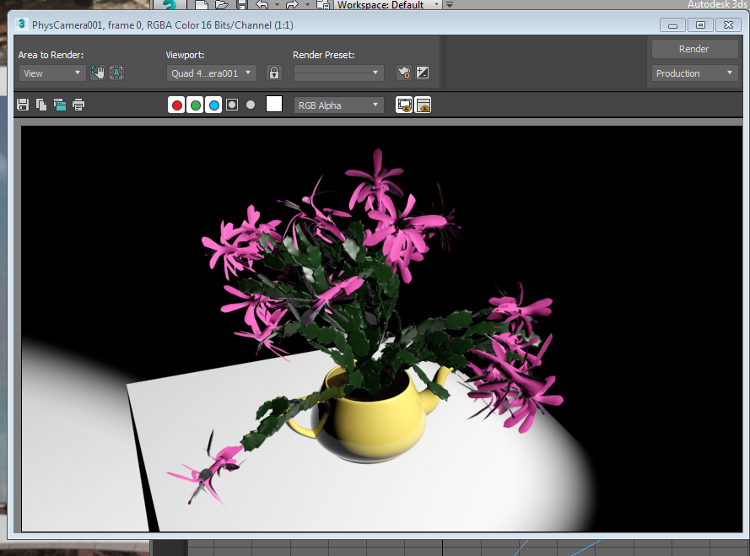Screen dimensions: 750x556
Task: Open the RGB Alpha channel dropdown
Action: coord(338,105)
